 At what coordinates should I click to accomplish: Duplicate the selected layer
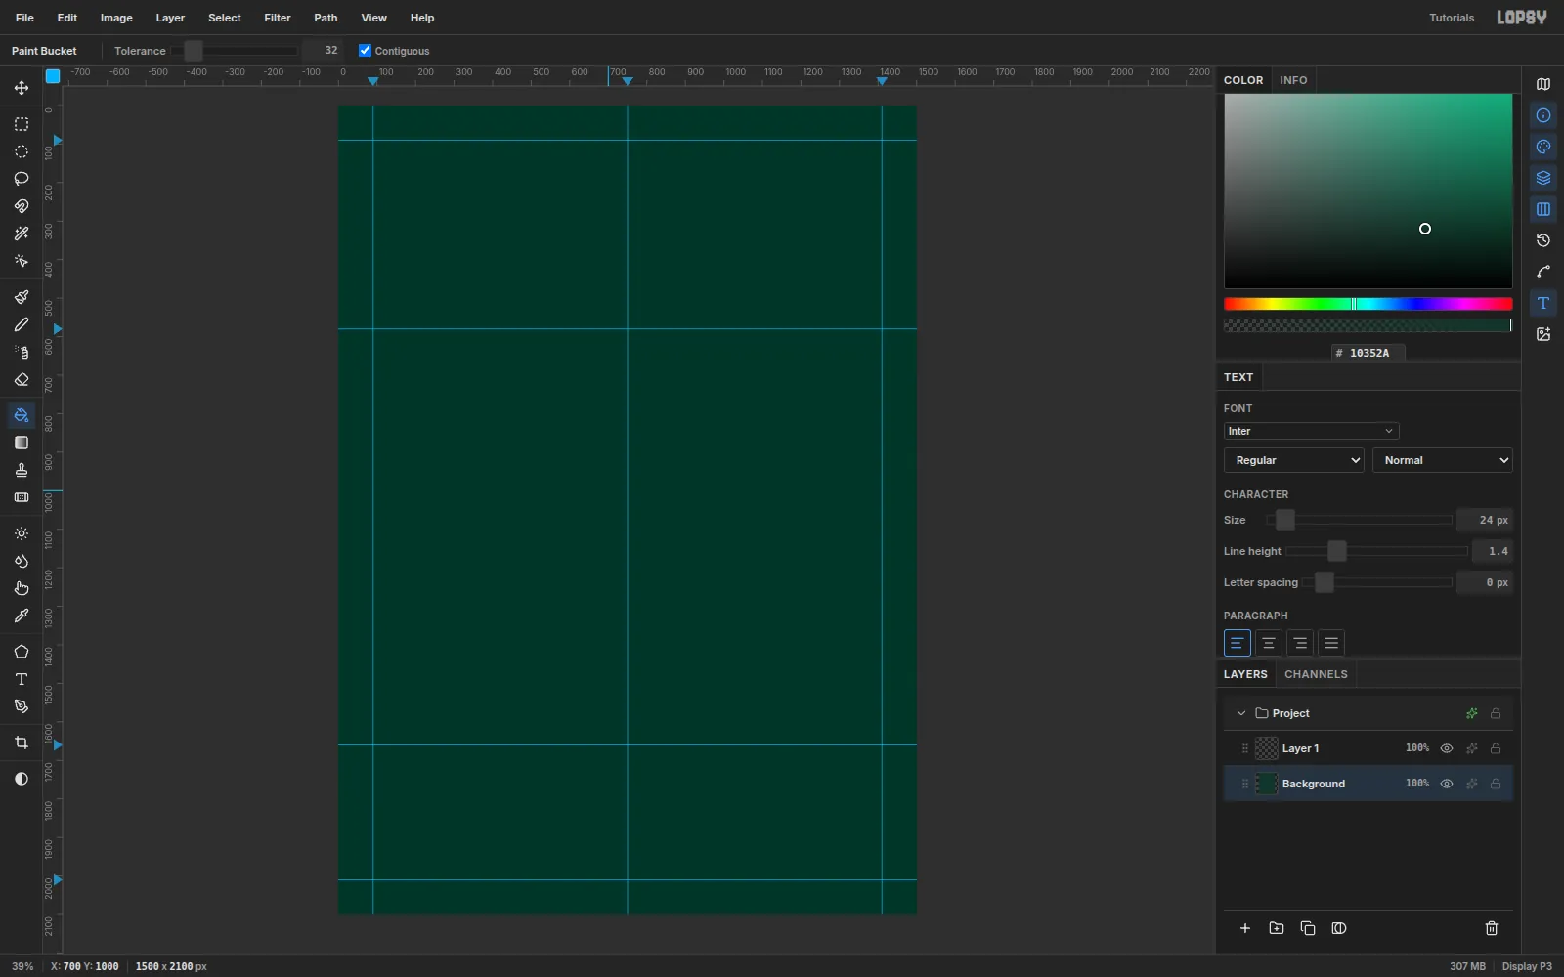[1308, 928]
